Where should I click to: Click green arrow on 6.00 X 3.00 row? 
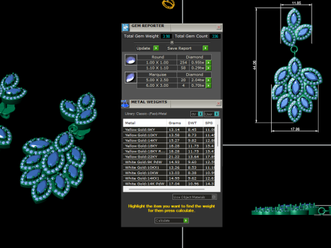tap(208, 85)
